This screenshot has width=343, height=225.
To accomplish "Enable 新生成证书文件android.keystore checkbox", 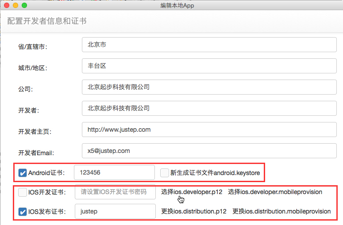I will coord(165,172).
